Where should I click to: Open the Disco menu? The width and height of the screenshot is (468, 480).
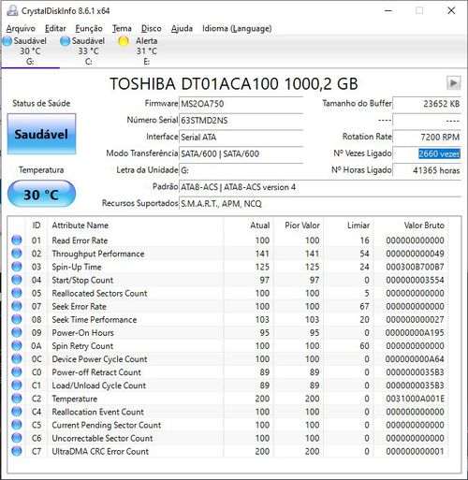pos(152,28)
